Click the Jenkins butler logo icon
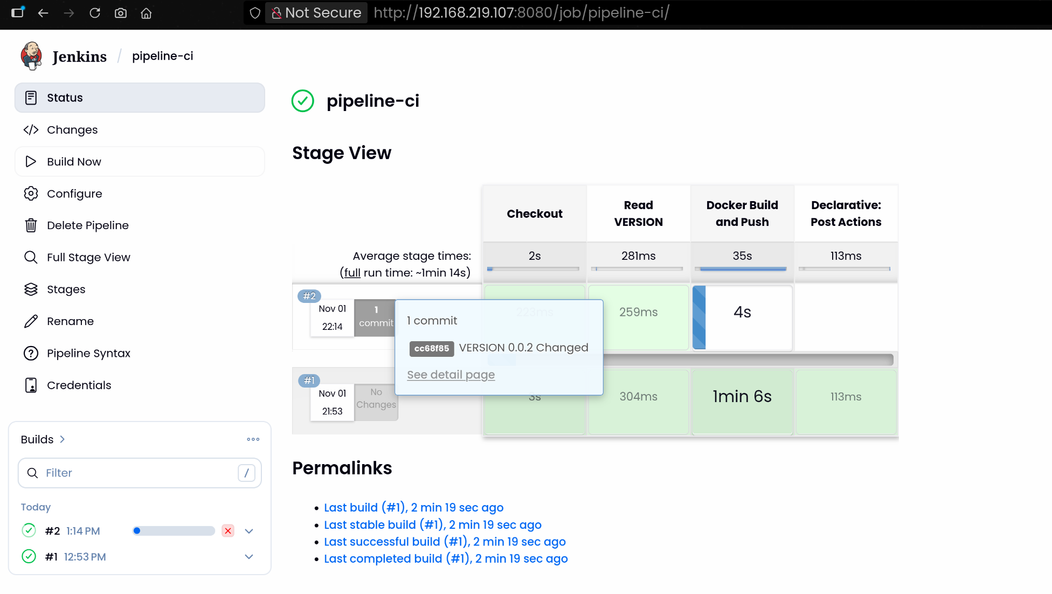Viewport: 1052px width, 594px height. pos(31,56)
